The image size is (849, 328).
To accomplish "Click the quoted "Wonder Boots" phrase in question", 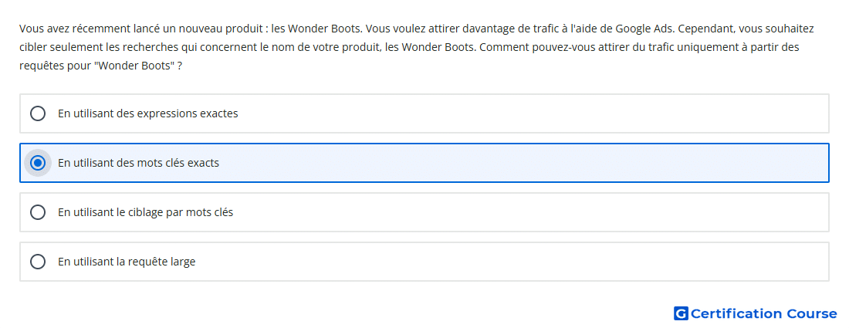I will click(134, 66).
